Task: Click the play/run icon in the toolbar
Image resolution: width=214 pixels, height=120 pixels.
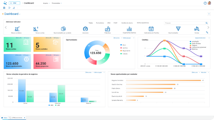Action: (9, 8)
